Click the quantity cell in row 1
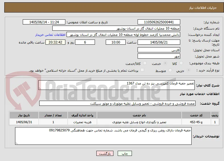Image resolution: width=224 pixels, height=161 pixels. 53,122
